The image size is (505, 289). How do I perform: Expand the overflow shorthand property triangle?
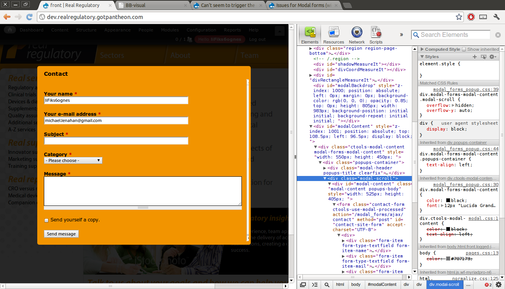tap(453, 105)
